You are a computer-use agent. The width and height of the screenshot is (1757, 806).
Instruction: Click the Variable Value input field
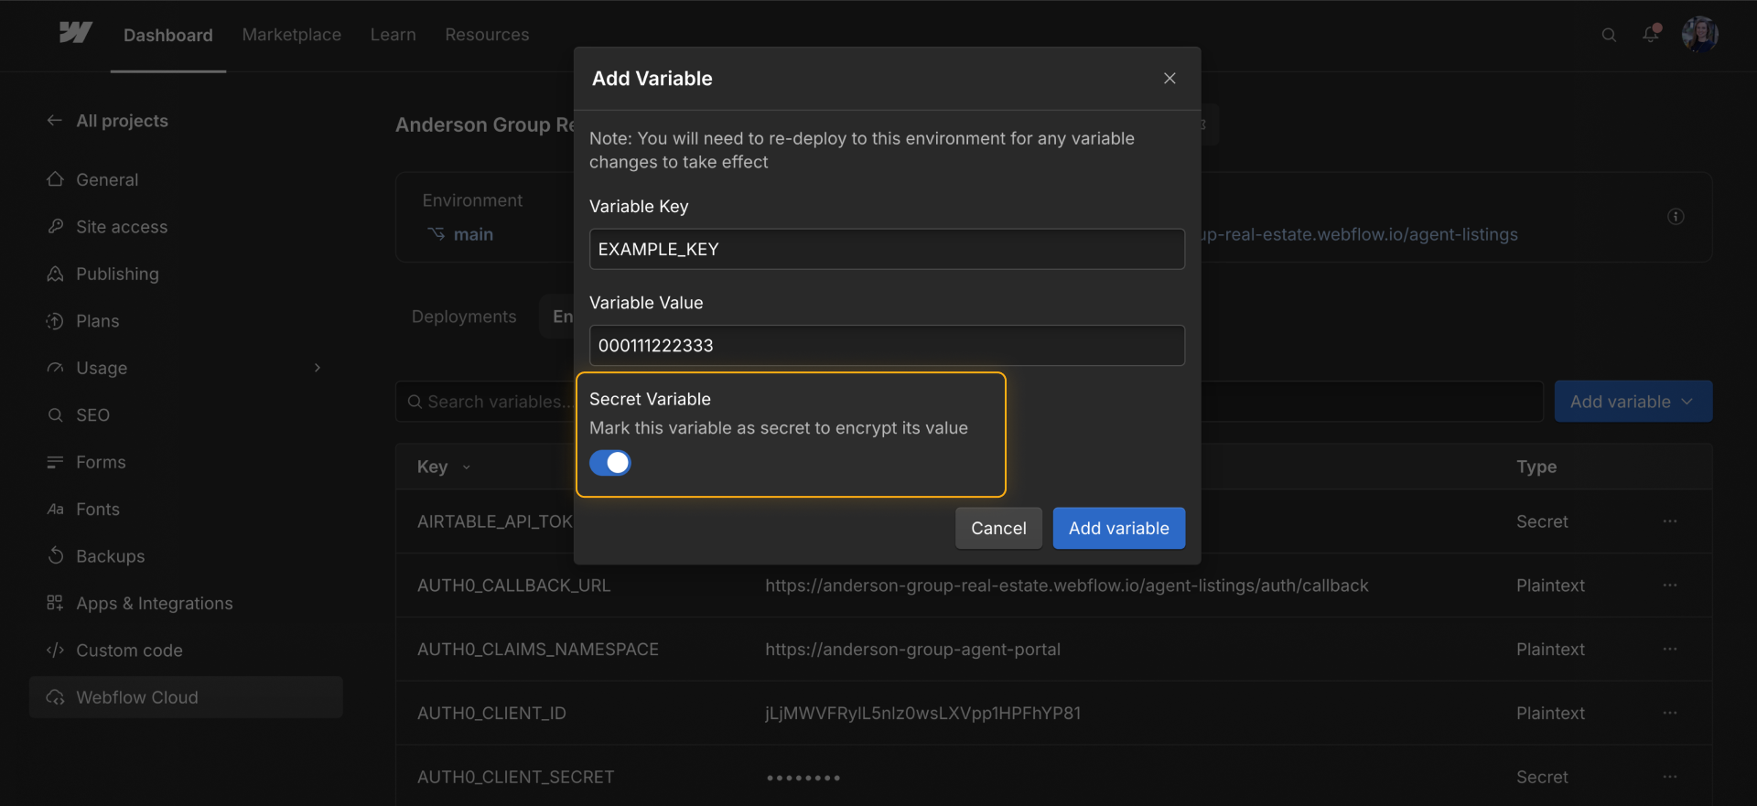click(x=887, y=345)
